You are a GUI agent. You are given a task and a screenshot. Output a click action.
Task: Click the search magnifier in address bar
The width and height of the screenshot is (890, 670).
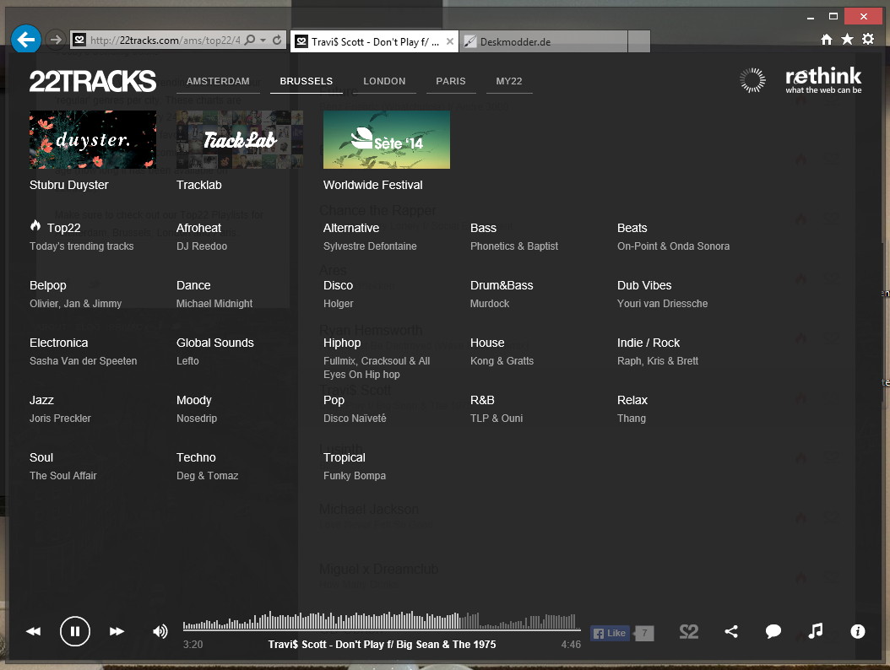tap(249, 40)
